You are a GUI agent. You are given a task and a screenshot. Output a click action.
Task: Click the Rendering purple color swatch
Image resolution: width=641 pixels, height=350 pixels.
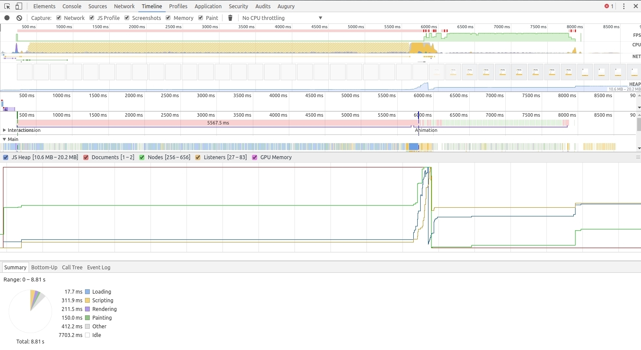tap(87, 309)
